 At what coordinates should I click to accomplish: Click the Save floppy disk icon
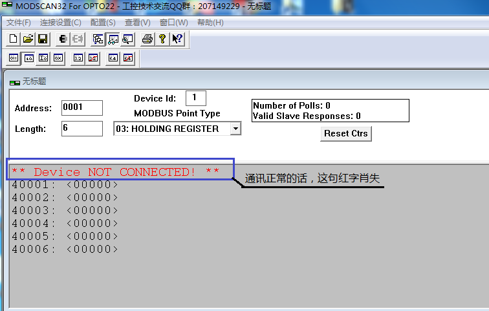[x=43, y=39]
